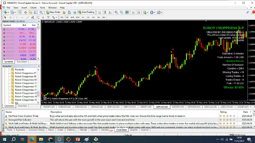Switch timeframe to W1
The height and width of the screenshot is (143, 255).
click(99, 18)
